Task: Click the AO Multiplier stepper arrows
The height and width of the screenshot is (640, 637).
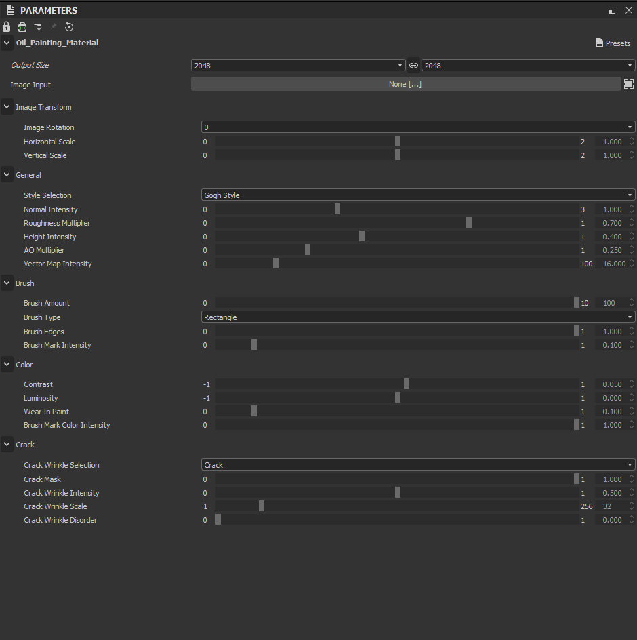Action: (632, 249)
